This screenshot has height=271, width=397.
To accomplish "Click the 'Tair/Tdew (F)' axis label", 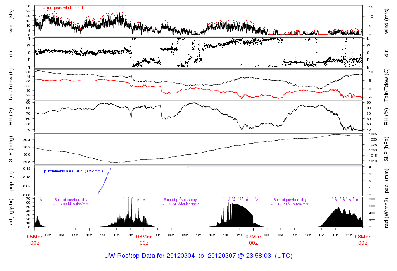I will point(10,85).
